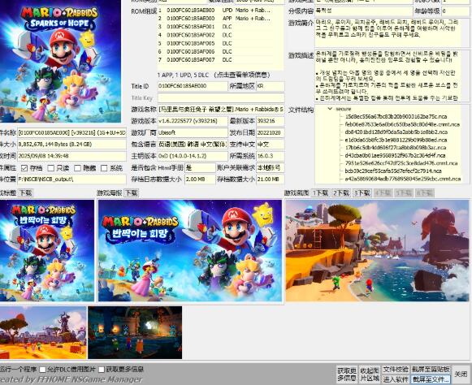Image resolution: width=472 pixels, height=385 pixels.
Task: Click the 存档数据大小 field showing 21.00 MB
Action: click(271, 180)
